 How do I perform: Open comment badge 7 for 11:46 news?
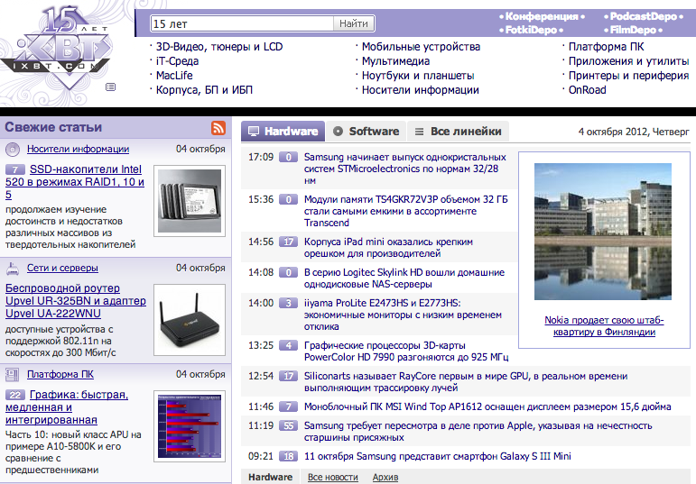pos(289,406)
